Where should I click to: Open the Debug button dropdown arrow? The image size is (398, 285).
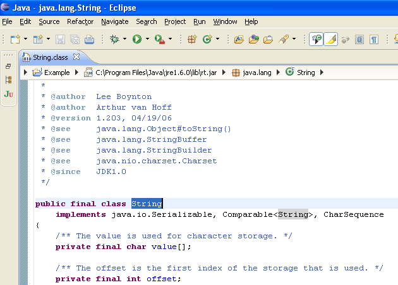pos(126,39)
